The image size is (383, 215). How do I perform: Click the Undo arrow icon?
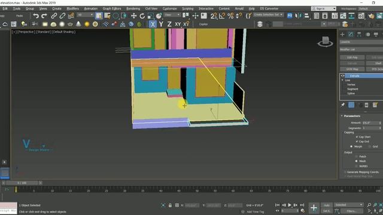click(x=36, y=16)
